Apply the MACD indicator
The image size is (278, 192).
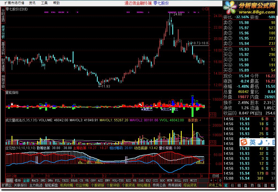point(35,180)
